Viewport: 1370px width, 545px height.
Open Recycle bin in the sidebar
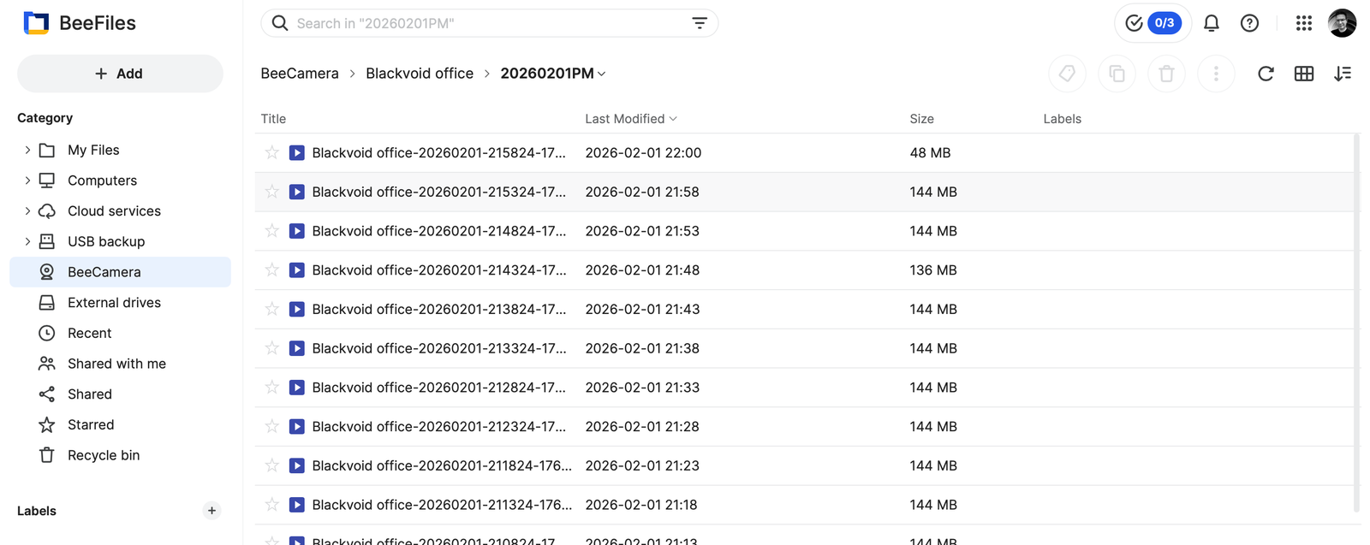point(103,455)
